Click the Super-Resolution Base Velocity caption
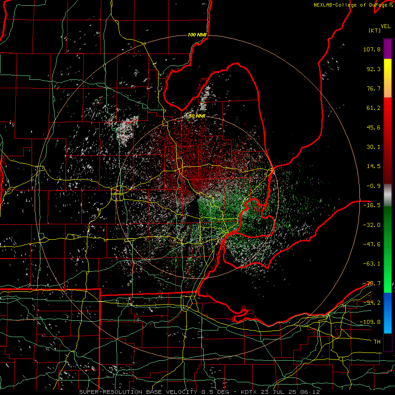The height and width of the screenshot is (395, 395). pyautogui.click(x=200, y=392)
